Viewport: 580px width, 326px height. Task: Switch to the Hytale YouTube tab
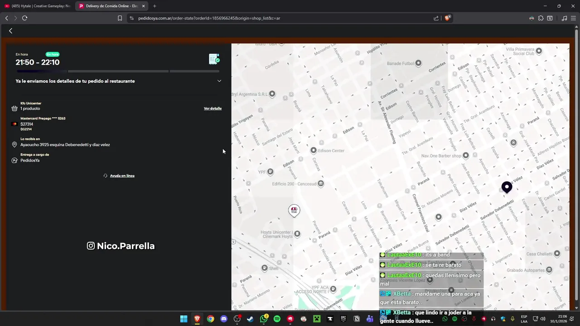[x=37, y=6]
